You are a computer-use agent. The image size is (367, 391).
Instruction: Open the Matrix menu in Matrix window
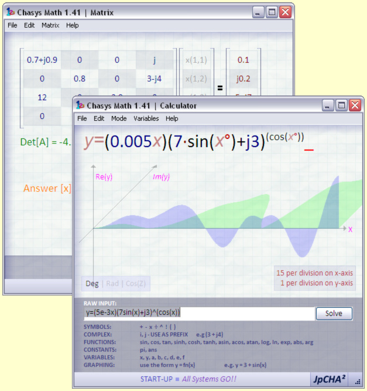pos(50,26)
